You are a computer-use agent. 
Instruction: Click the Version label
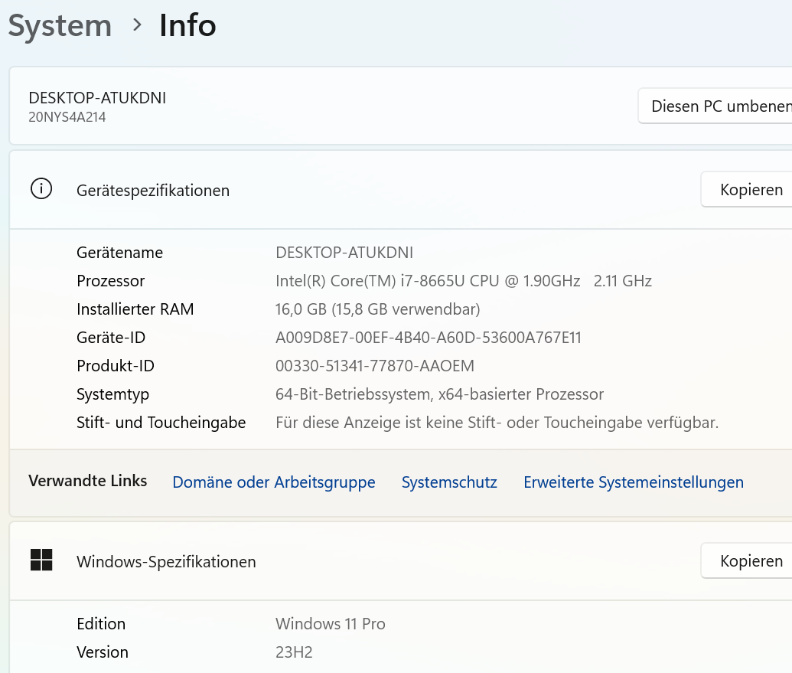pos(103,652)
